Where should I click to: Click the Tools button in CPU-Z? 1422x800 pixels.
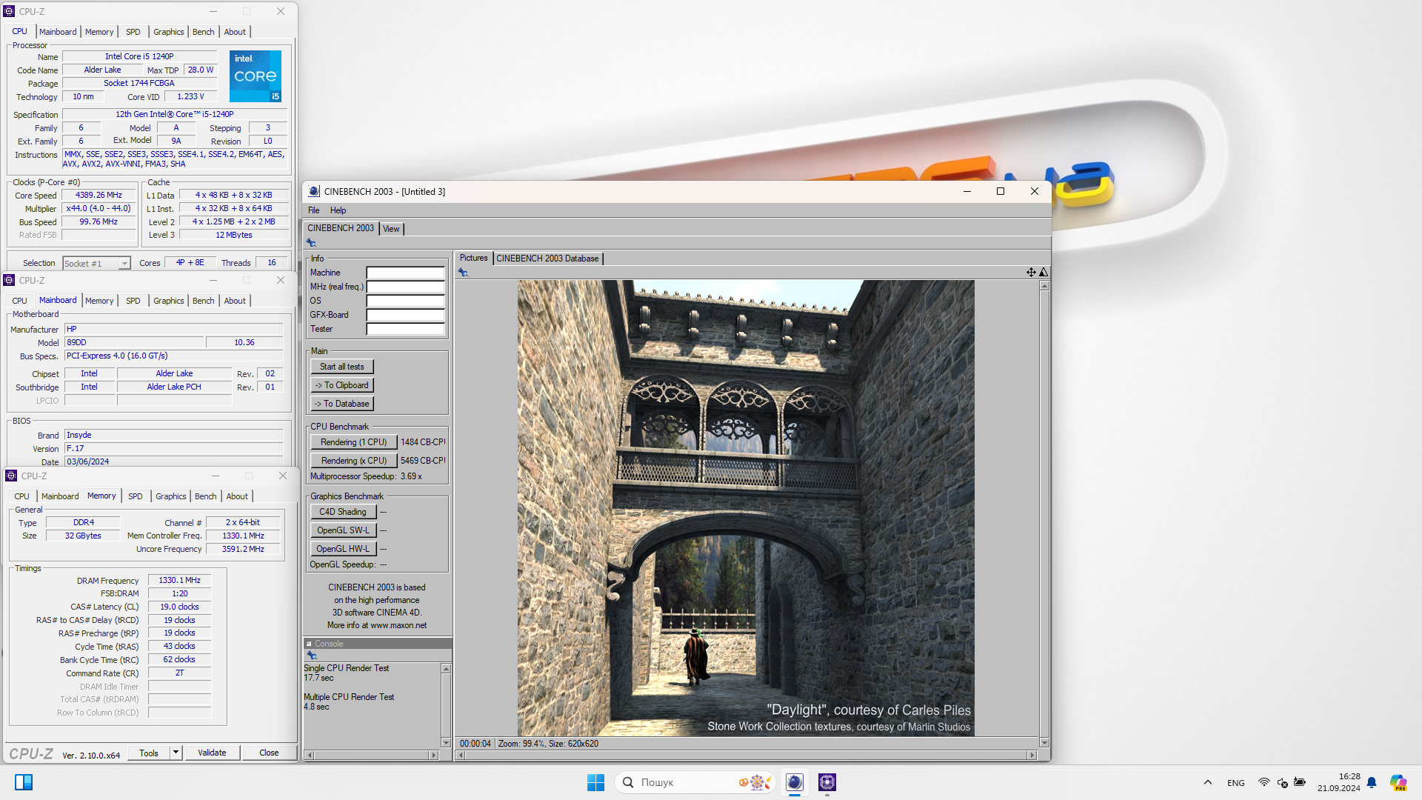[x=149, y=753]
